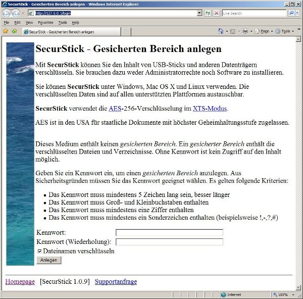This screenshot has height=299, width=303.
Task: Open recent pages dropdown beside Forward button
Action: click(23, 13)
